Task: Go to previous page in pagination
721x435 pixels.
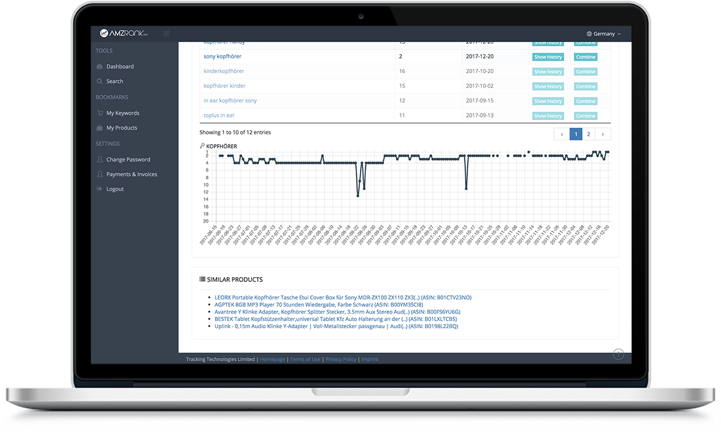Action: click(x=562, y=134)
